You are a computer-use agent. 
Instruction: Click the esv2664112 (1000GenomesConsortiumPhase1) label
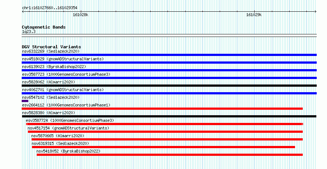pyautogui.click(x=66, y=105)
